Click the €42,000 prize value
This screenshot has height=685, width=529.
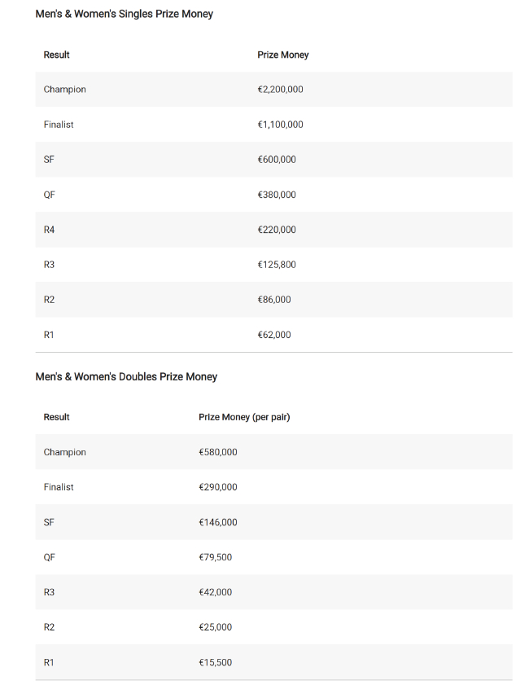click(216, 592)
